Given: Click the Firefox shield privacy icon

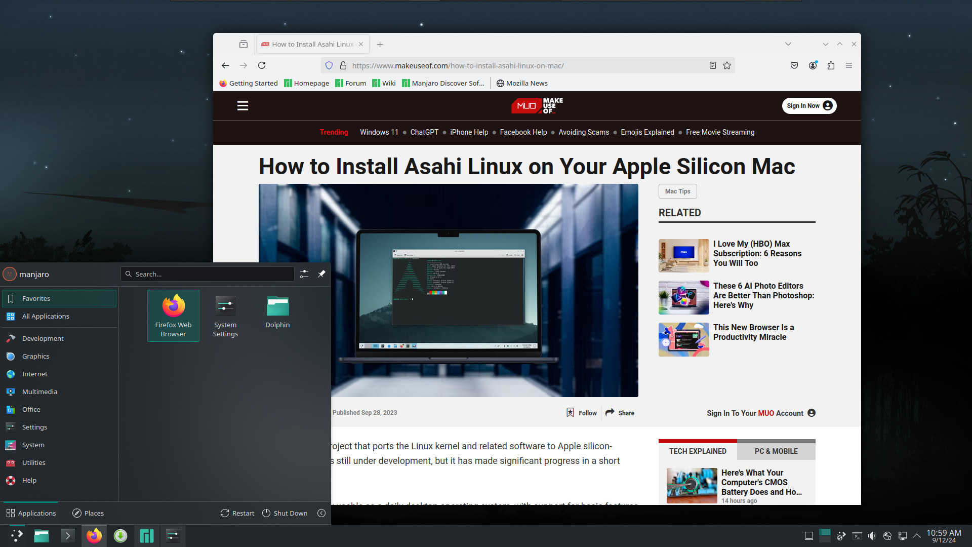Looking at the screenshot, I should tap(329, 65).
